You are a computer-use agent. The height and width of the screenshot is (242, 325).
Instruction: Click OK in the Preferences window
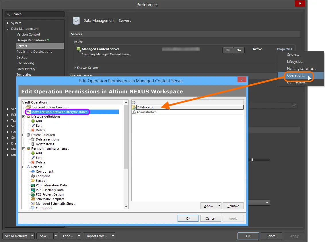coord(248,236)
